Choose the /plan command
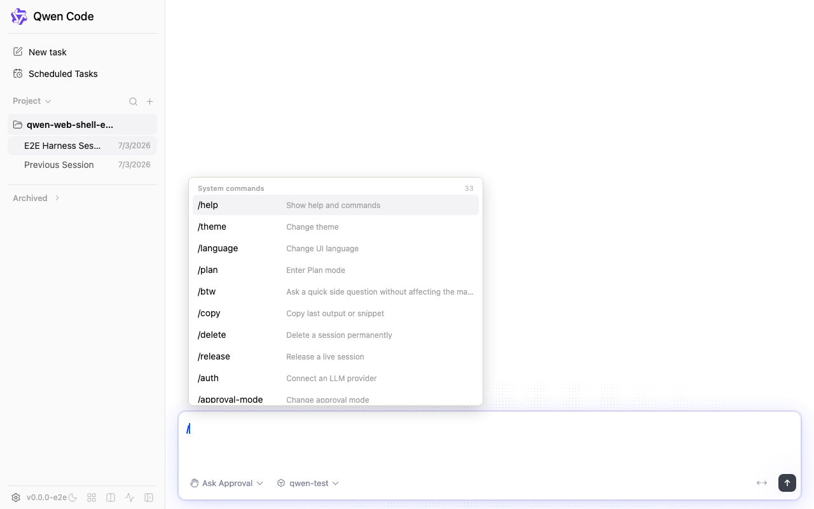 coord(336,270)
